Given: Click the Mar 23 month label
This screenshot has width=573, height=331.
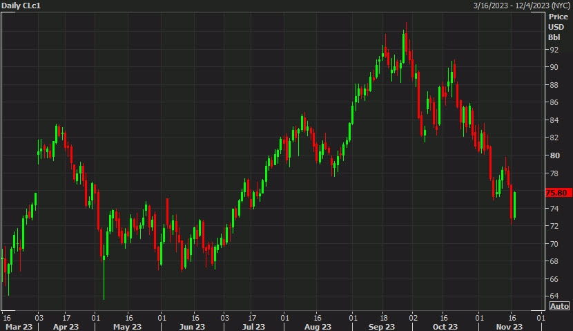Looking at the screenshot, I should [19, 327].
